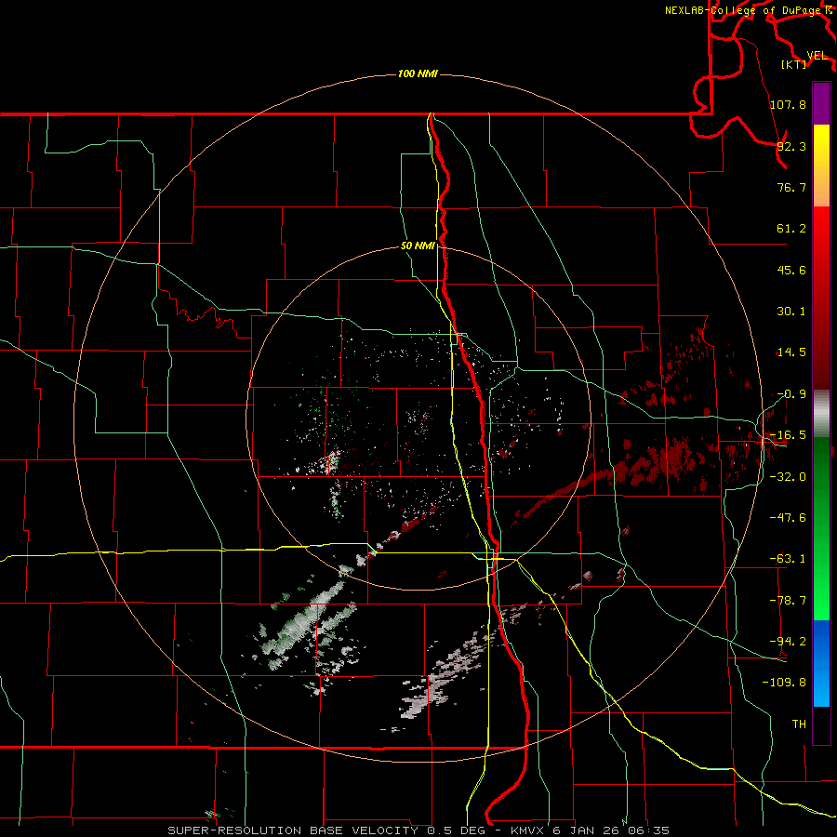Click the Super-Resolution Base Velocity caption

pos(418,830)
